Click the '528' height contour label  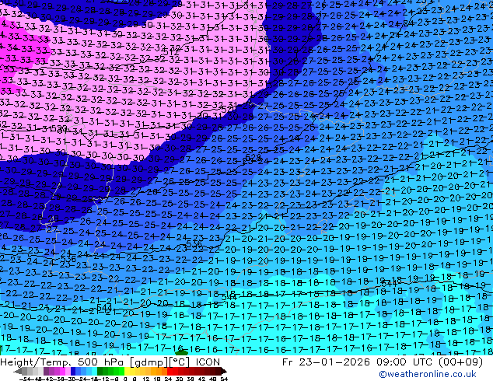coord(253,157)
